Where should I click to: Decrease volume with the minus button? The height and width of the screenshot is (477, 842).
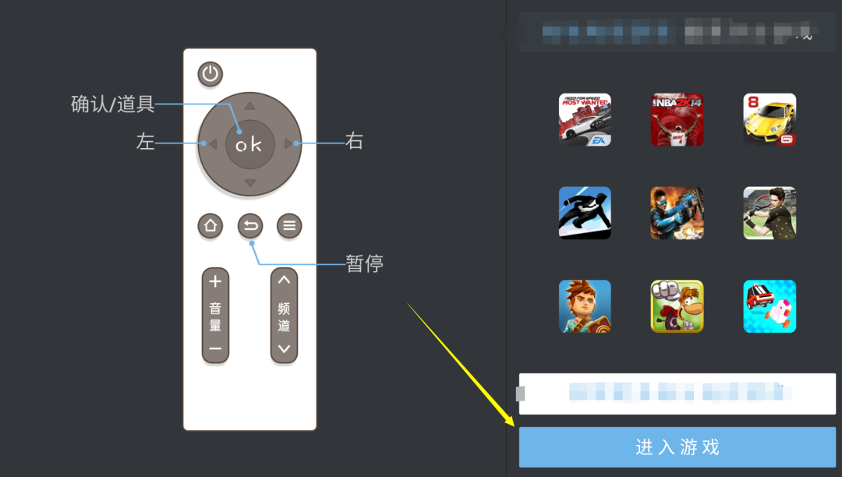(x=215, y=348)
